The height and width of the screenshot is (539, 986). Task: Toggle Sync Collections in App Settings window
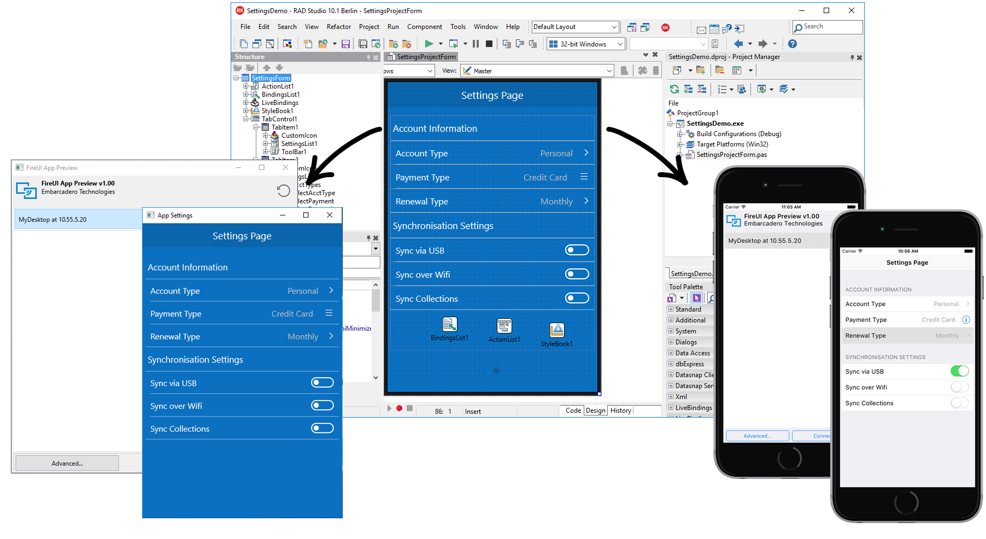click(x=322, y=428)
